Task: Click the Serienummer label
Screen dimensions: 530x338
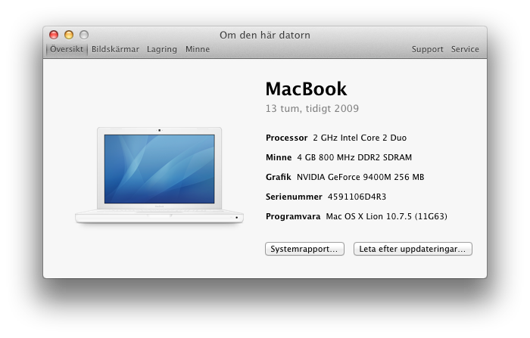Action: tap(294, 197)
